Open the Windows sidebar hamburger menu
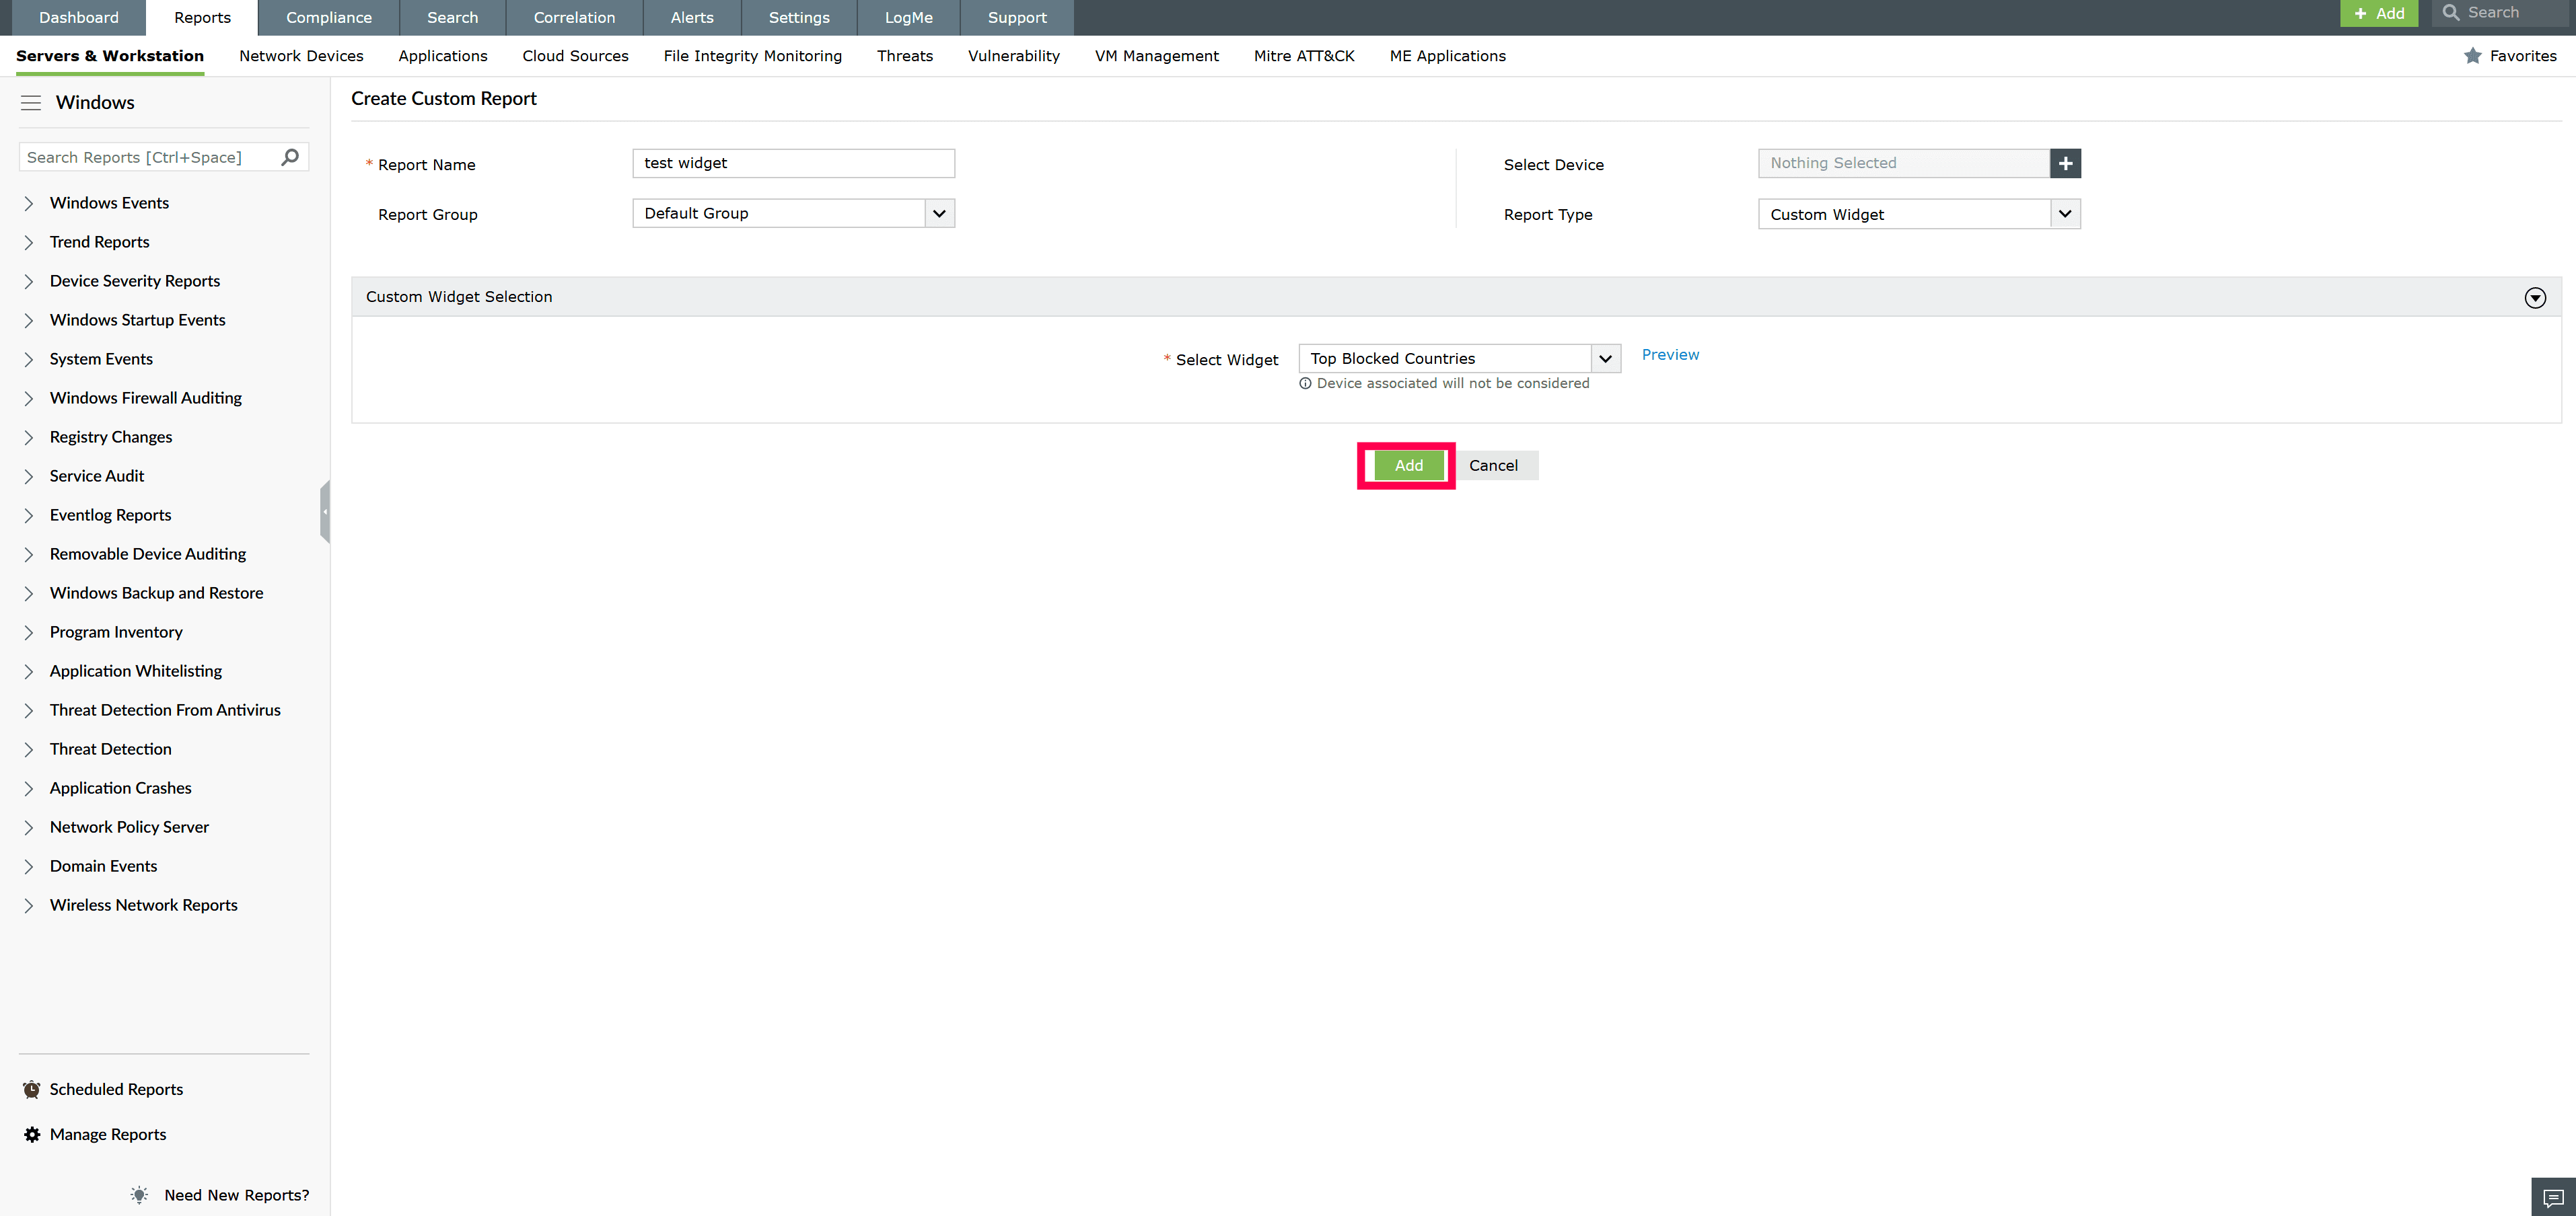The height and width of the screenshot is (1216, 2576). (30, 101)
